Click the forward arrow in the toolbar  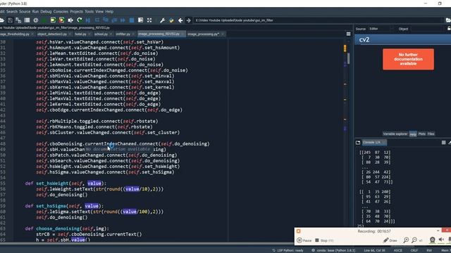188,20
